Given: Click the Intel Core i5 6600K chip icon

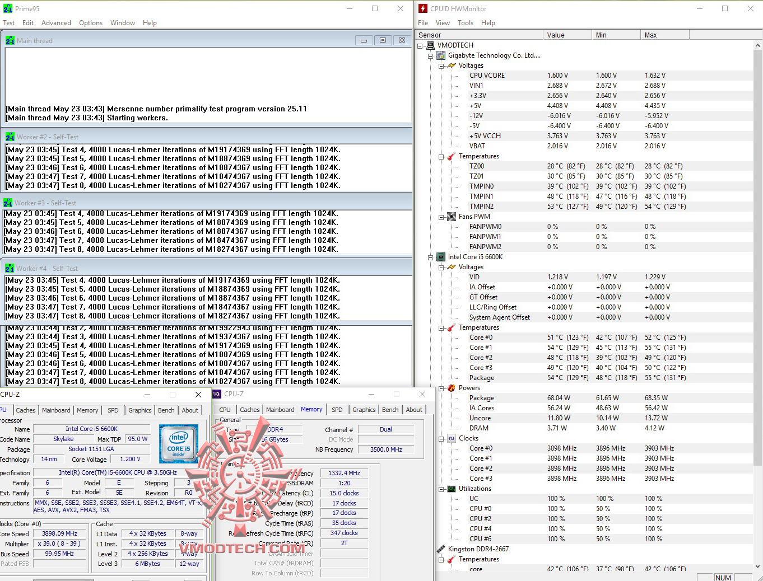Looking at the screenshot, I should (441, 257).
